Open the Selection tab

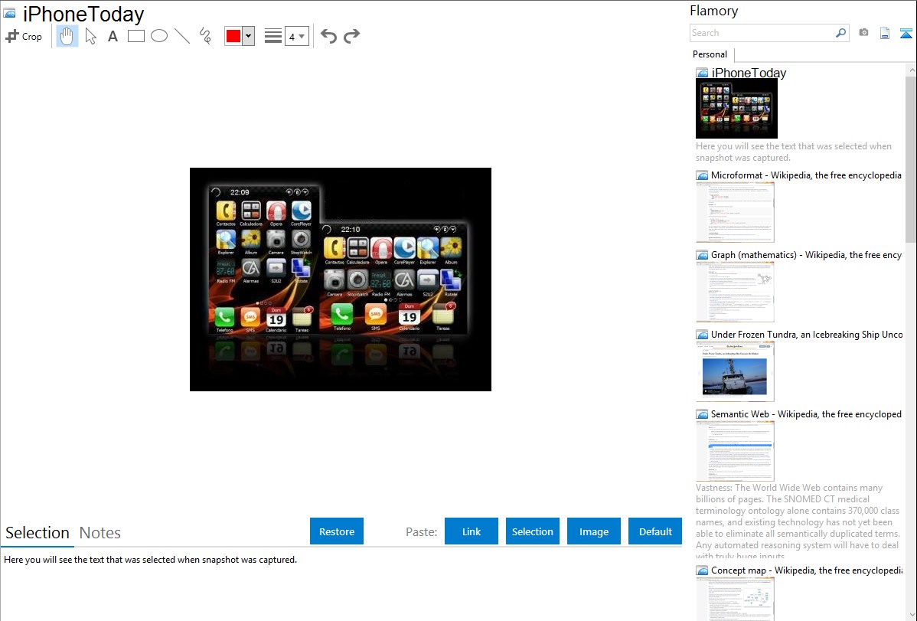pyautogui.click(x=38, y=533)
